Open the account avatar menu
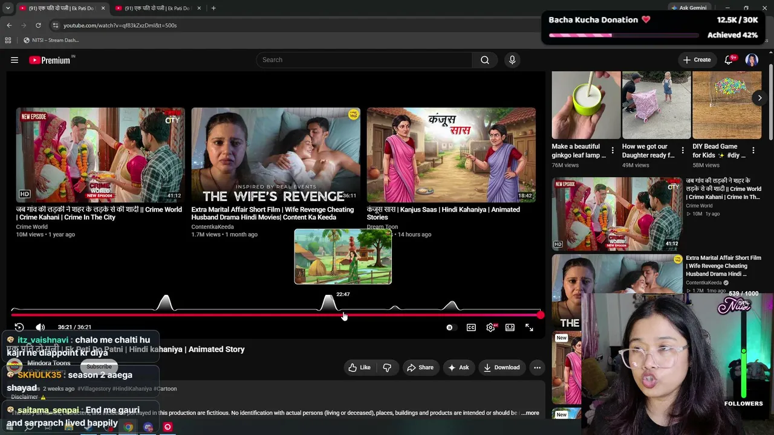774x435 pixels. click(752, 60)
